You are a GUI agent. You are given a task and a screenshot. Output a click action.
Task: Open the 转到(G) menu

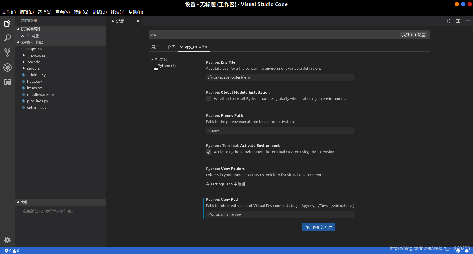point(81,12)
